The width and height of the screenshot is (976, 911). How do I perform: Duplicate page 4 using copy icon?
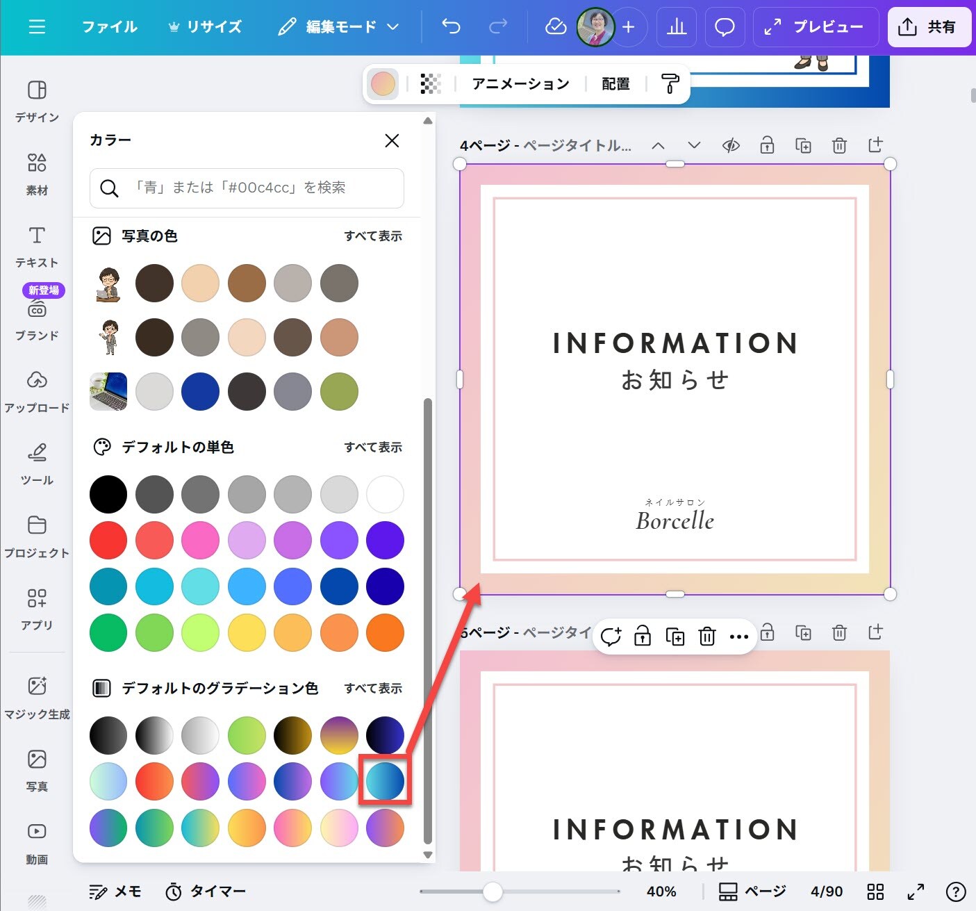click(x=803, y=145)
